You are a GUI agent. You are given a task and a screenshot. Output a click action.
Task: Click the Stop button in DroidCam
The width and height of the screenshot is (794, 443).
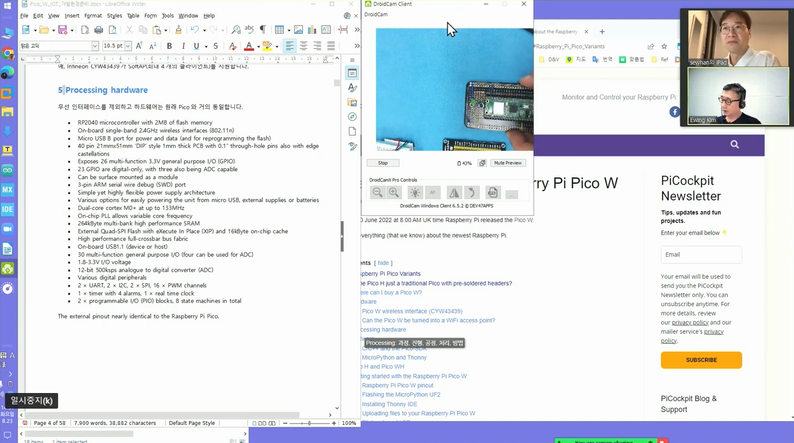click(x=383, y=163)
